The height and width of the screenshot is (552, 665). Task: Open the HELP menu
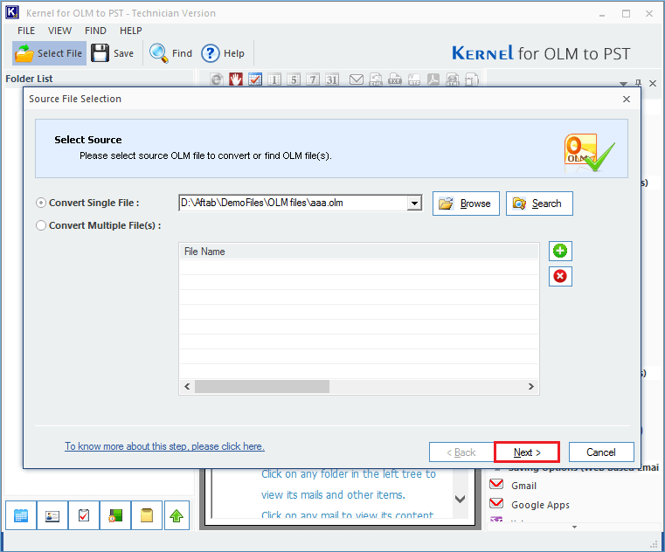pyautogui.click(x=130, y=31)
